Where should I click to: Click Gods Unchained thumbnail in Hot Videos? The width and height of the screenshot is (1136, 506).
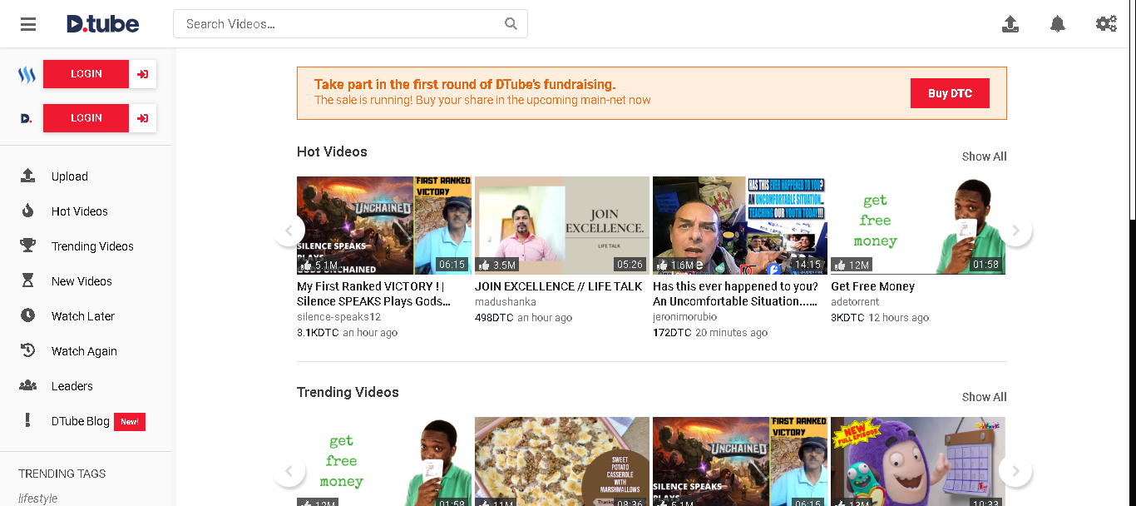[x=384, y=225]
